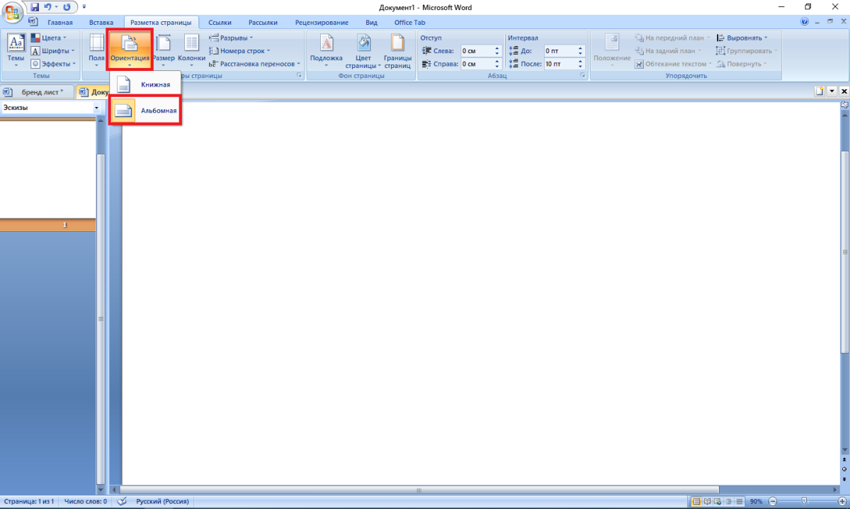Open the Themes (Темы) gallery
The image size is (850, 509).
pos(16,51)
